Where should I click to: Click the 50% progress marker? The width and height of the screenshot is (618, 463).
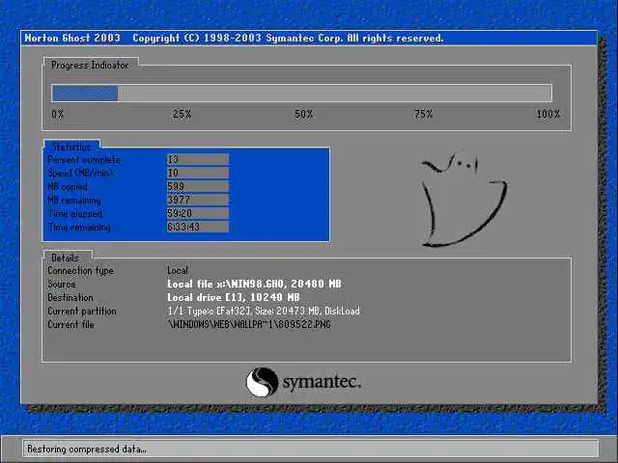(x=303, y=114)
